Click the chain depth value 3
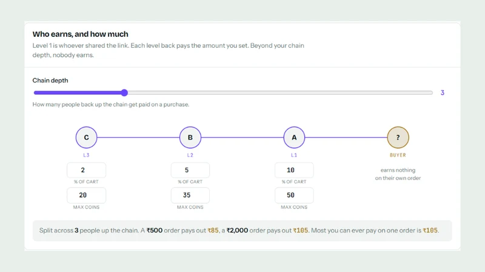Screen dimensions: 485x272 [443, 92]
